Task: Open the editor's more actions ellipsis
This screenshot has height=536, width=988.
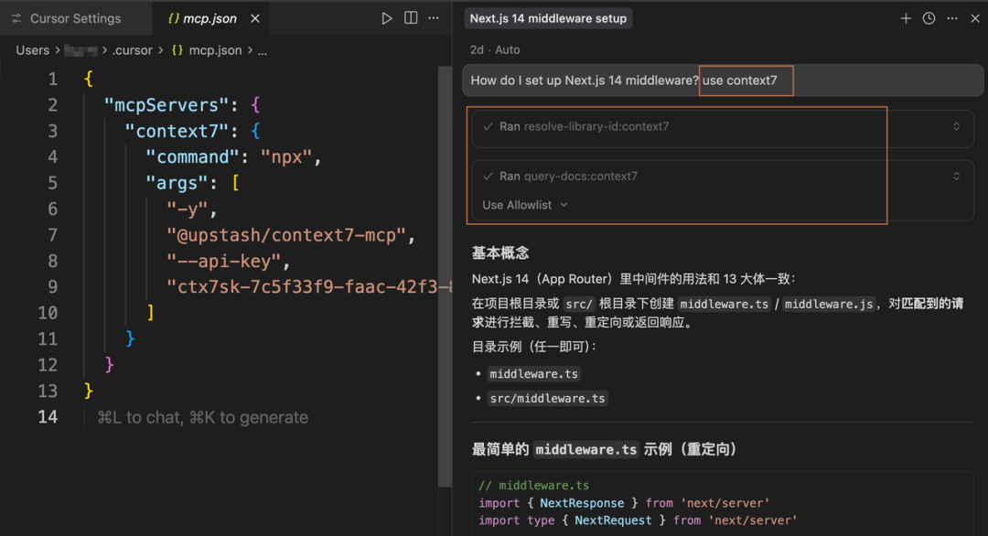Action: 435,18
